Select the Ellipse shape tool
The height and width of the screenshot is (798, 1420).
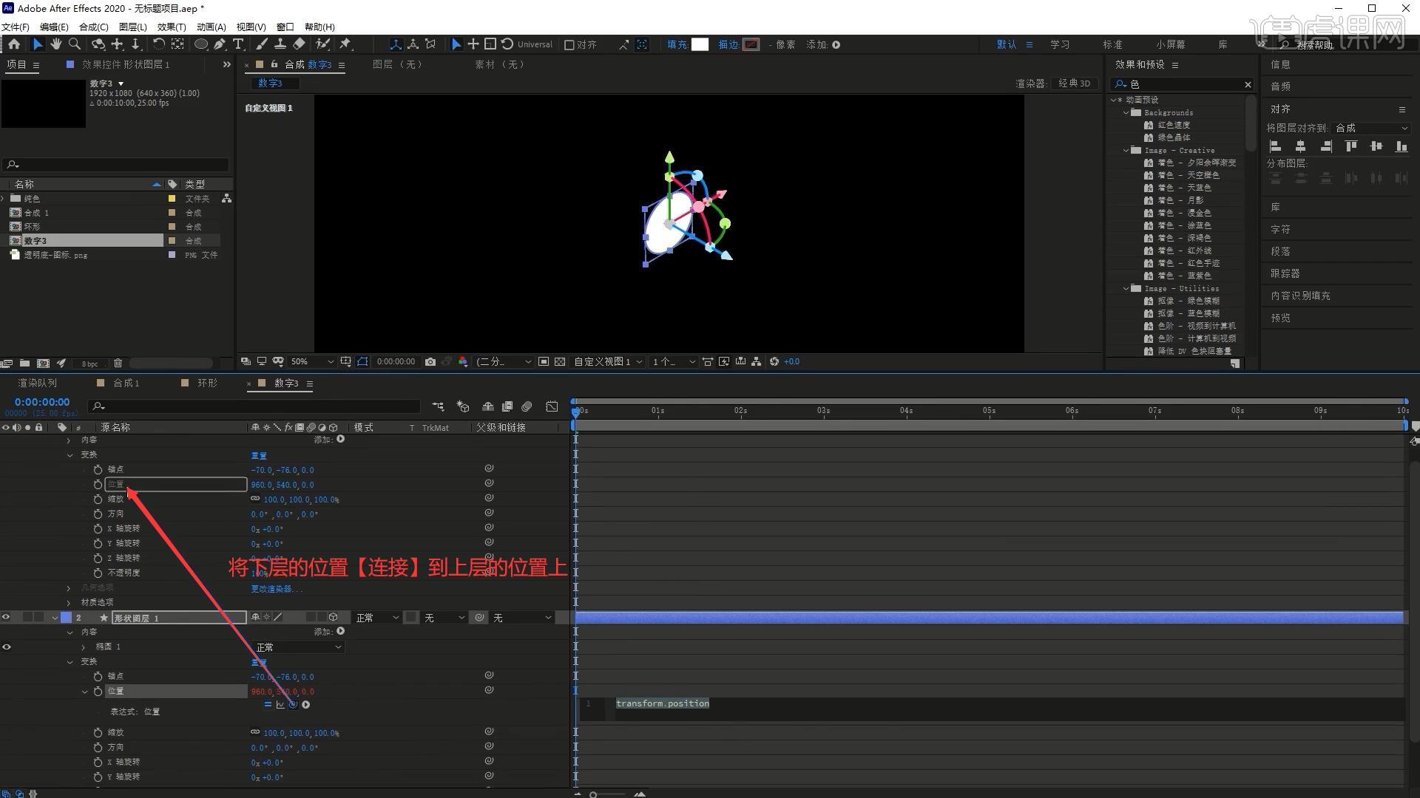click(200, 44)
